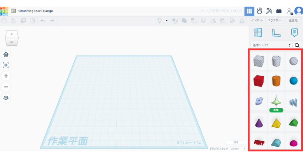Select the purple cone shape

click(259, 123)
